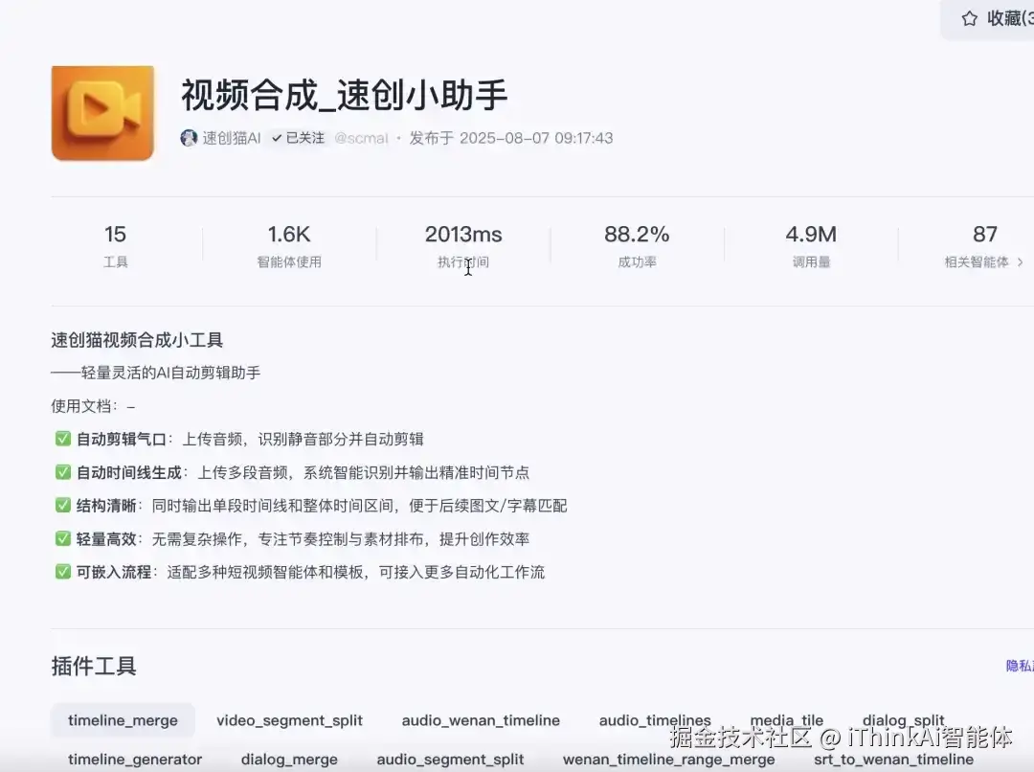Viewport: 1034px width, 772px height.
Task: Expand the 相关智能体 chevron arrow
Action: tap(1021, 261)
